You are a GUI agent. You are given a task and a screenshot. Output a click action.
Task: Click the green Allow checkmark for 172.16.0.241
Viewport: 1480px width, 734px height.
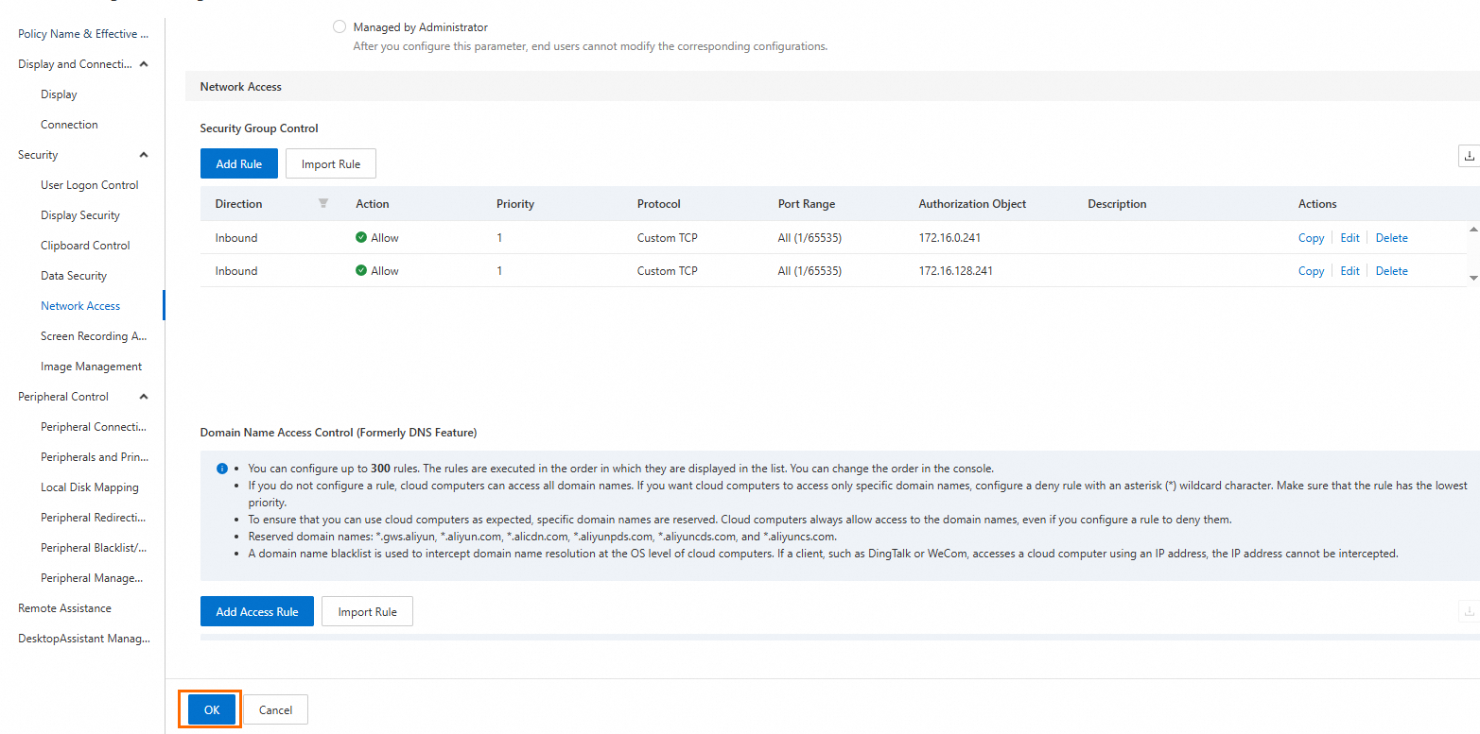(x=361, y=237)
